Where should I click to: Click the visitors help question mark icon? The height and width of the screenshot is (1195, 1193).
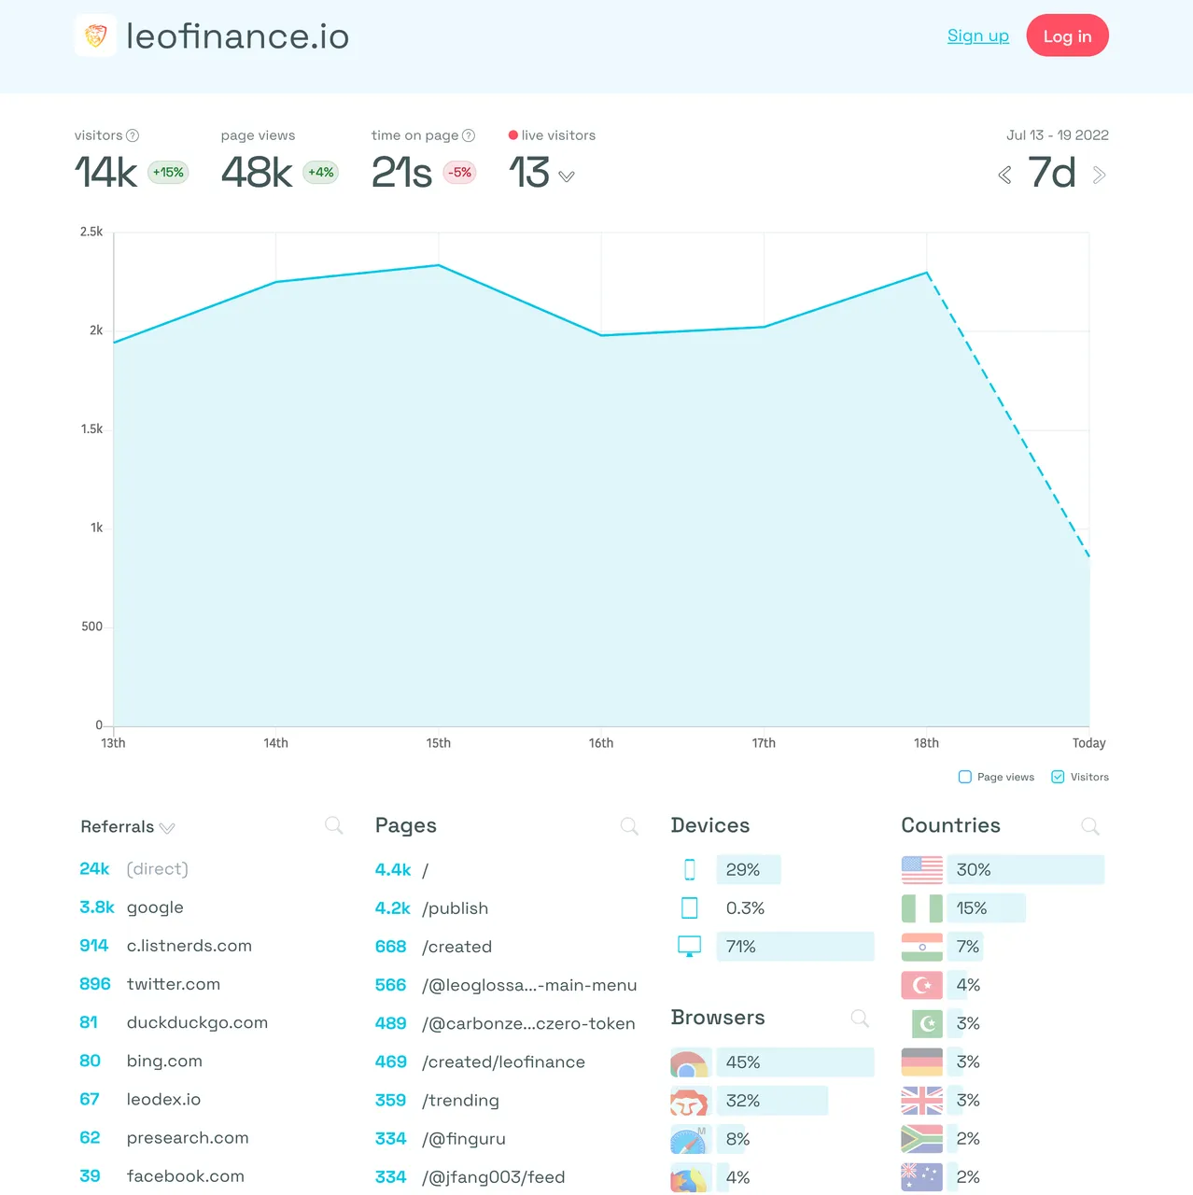pyautogui.click(x=133, y=135)
